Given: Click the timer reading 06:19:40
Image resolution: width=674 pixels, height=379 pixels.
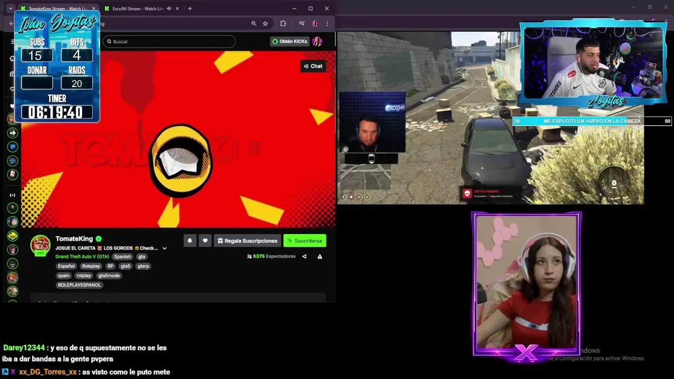Looking at the screenshot, I should (57, 112).
